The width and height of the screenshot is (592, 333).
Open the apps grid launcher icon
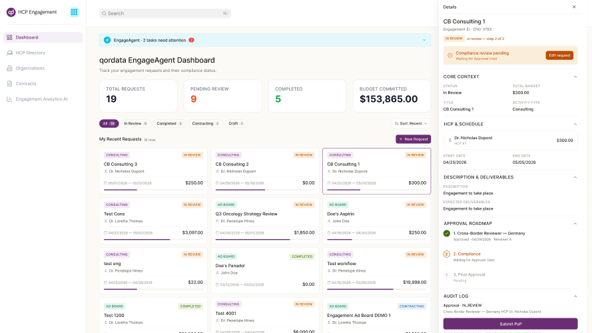click(x=75, y=12)
